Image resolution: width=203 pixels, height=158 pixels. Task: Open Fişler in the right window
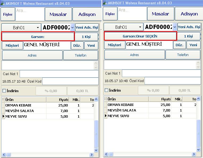click(110, 14)
